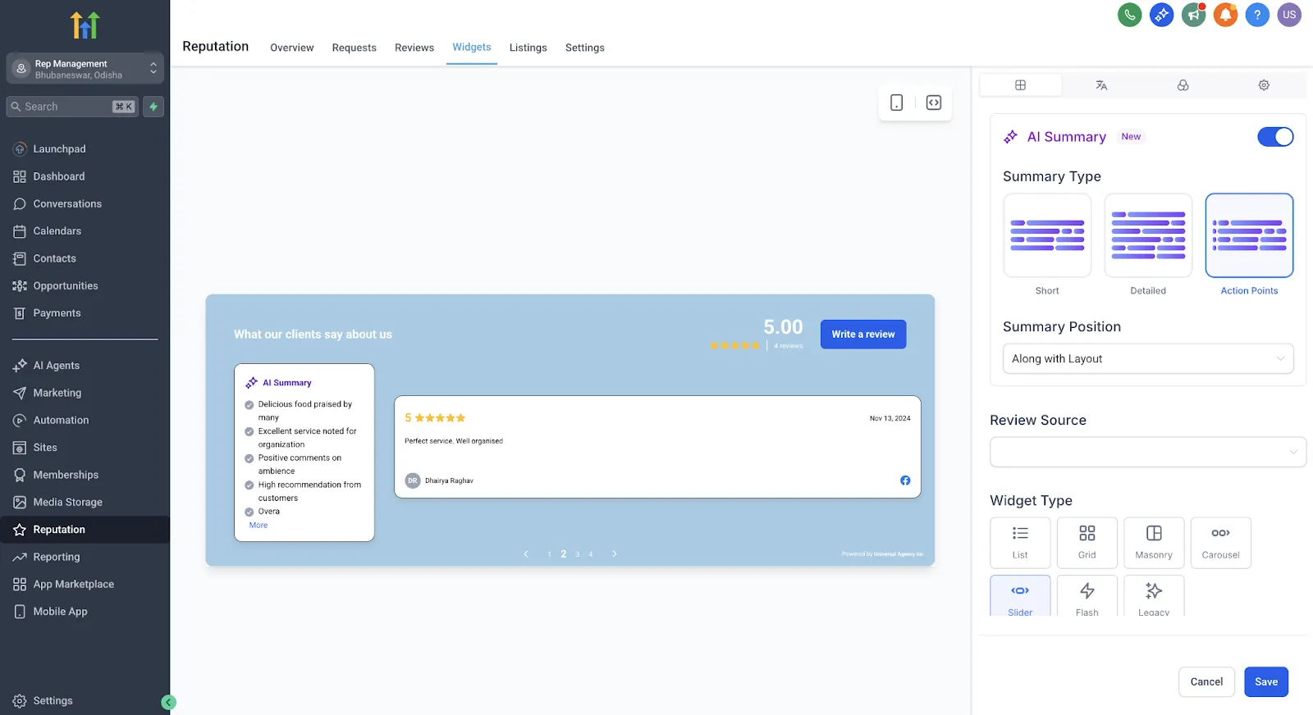Switch to mobile device preview
Viewport: 1313px width, 715px height.
pyautogui.click(x=897, y=102)
